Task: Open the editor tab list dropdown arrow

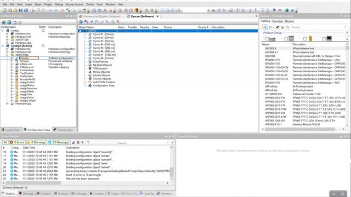Action: tap(256, 16)
